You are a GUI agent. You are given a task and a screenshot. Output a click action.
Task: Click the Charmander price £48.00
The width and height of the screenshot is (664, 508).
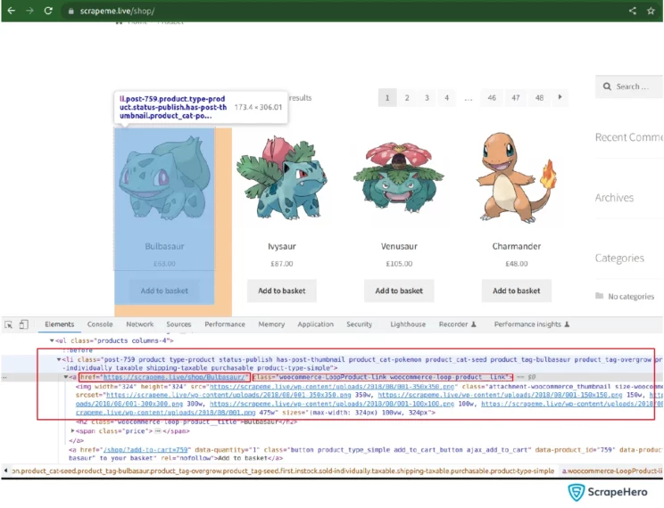point(516,264)
